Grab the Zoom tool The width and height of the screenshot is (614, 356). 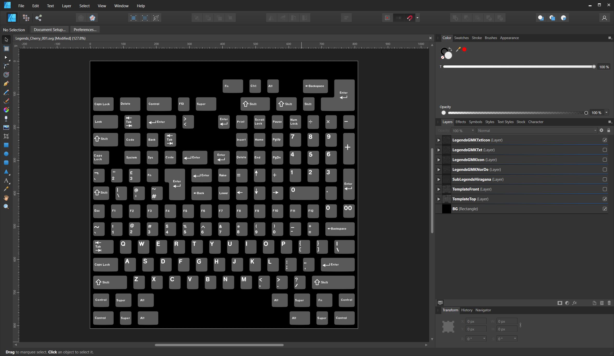click(x=6, y=206)
